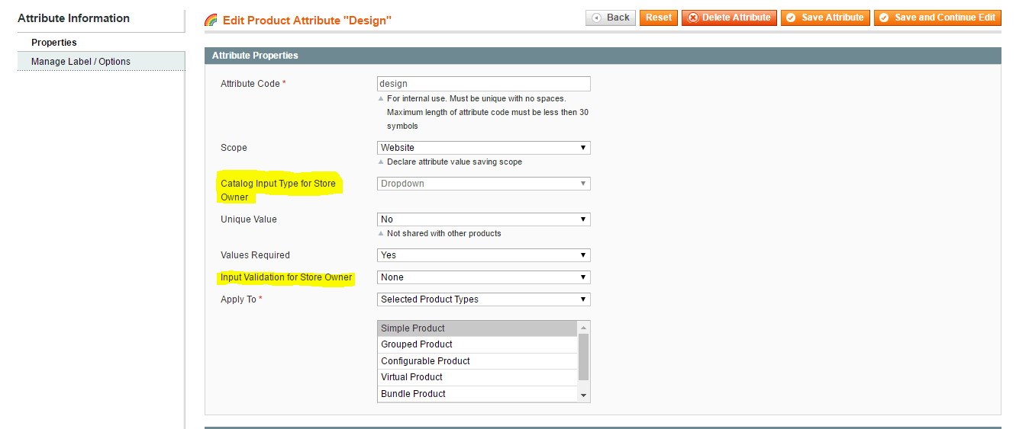
Task: Click the Unique Value label
Action: pos(249,219)
